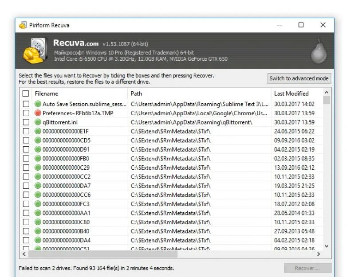Tick checkbox for 000000000000C80
This screenshot has height=277, width=358.
tap(26, 222)
